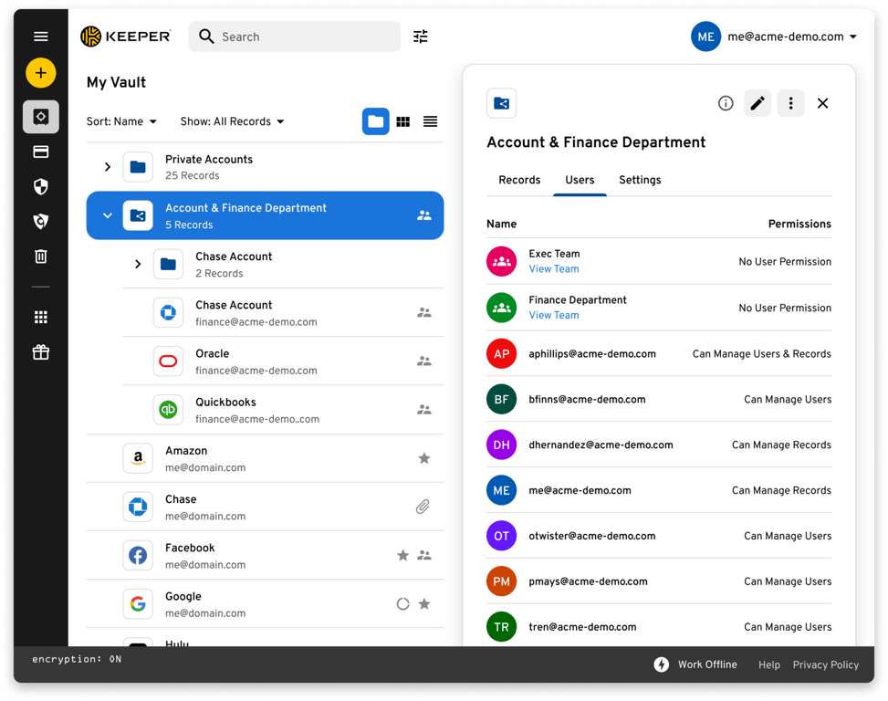Click the shared icon on the Quickbooks record
The width and height of the screenshot is (888, 701).
tap(424, 410)
